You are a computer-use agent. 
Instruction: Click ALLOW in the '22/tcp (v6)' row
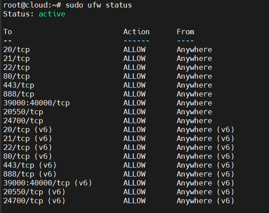[x=134, y=148]
